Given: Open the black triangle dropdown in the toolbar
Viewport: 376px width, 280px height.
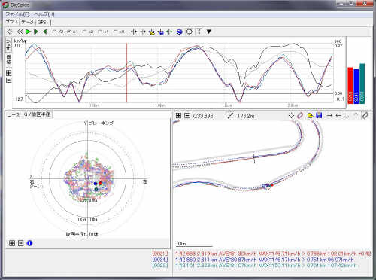Looking at the screenshot, I should click(208, 32).
